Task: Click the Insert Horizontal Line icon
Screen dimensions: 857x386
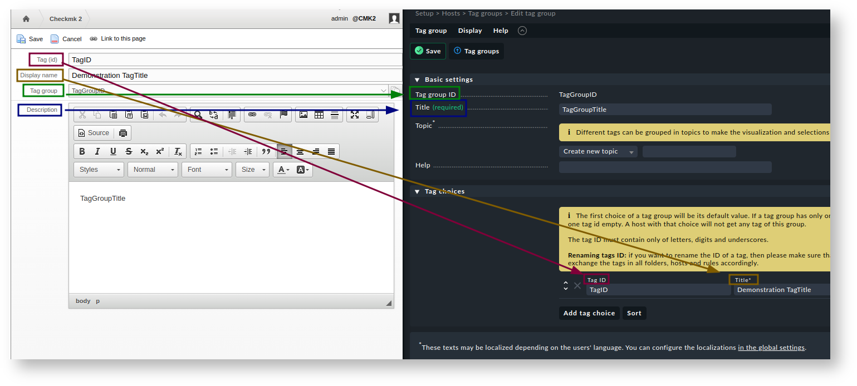Action: [x=335, y=115]
